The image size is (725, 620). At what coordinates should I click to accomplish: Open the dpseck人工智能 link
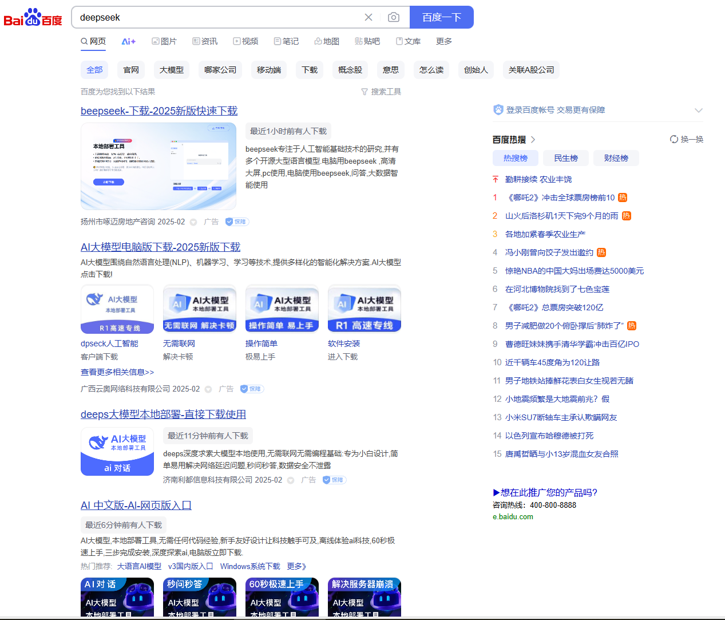click(x=109, y=343)
